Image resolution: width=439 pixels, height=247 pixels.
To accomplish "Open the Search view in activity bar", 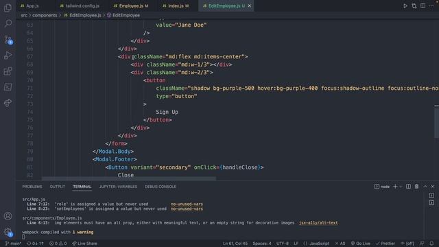I will (x=8, y=23).
